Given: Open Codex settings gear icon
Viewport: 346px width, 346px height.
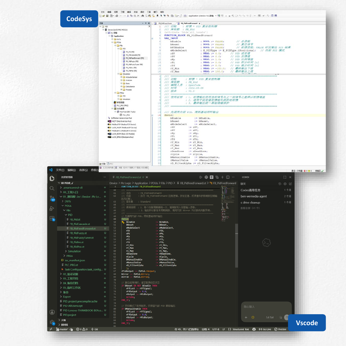Looking at the screenshot, I should [x=285, y=184].
